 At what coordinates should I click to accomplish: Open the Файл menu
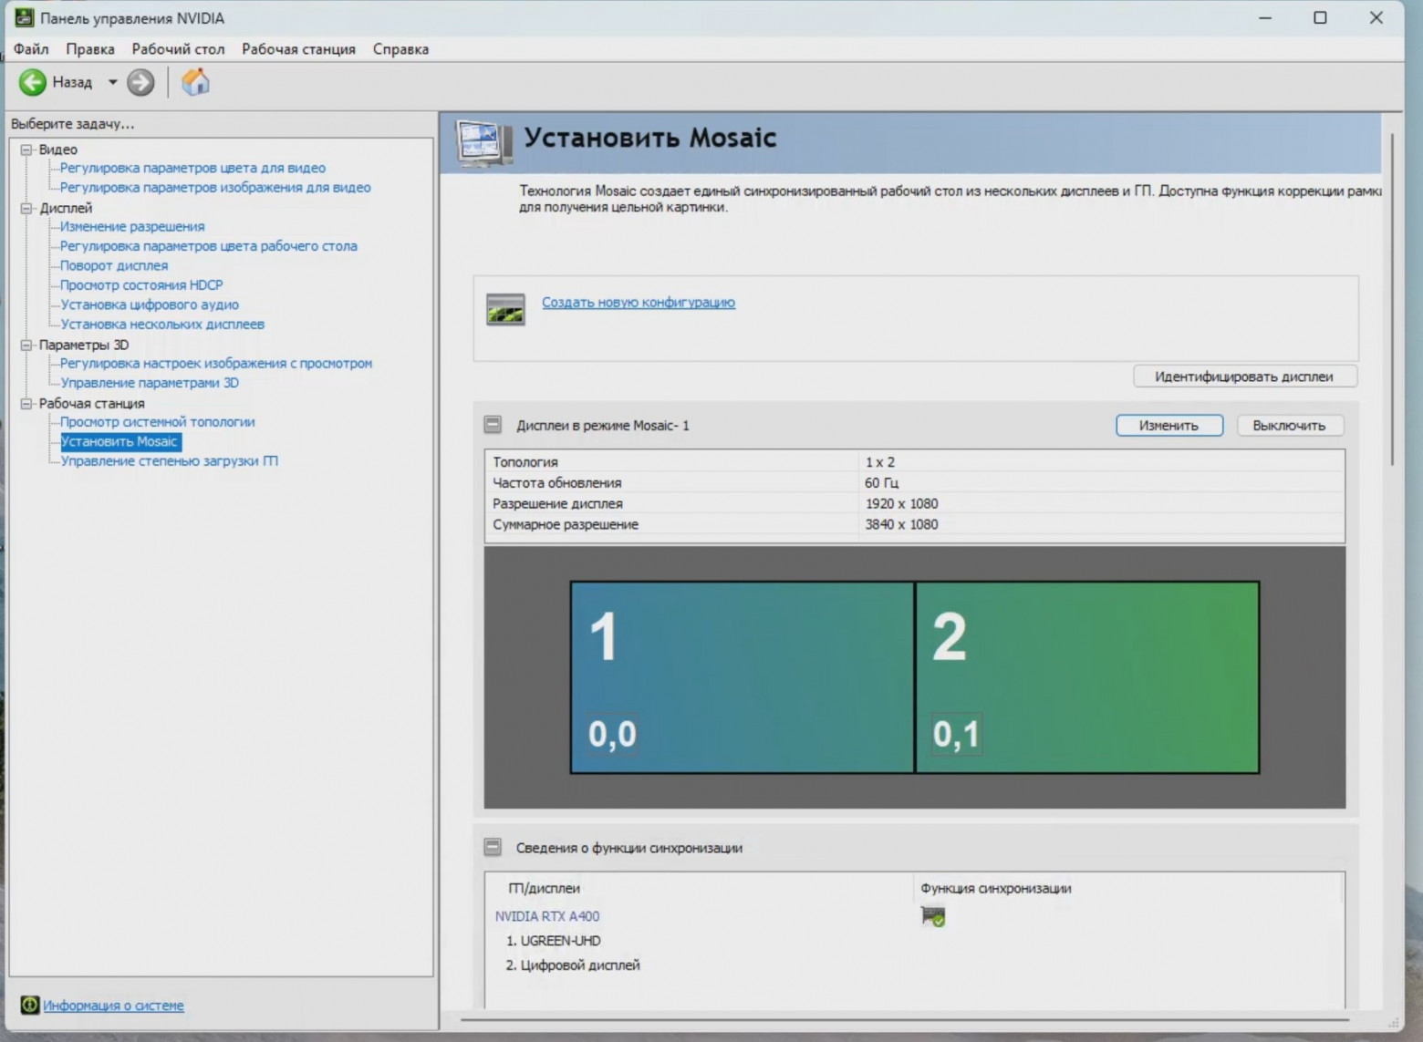[x=31, y=49]
